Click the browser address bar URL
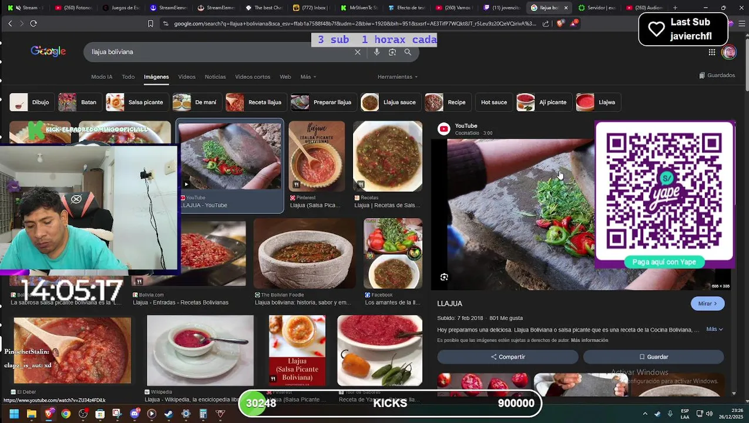Screen dimensions: 749x423 (x=355, y=23)
